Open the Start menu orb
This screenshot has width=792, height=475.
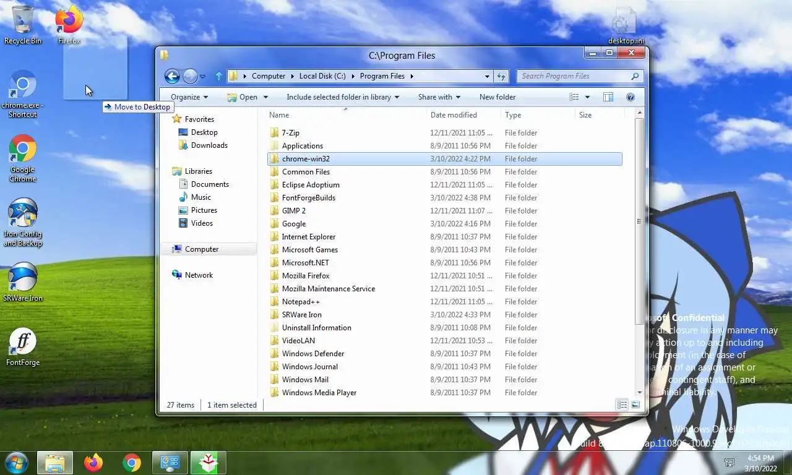click(x=15, y=463)
